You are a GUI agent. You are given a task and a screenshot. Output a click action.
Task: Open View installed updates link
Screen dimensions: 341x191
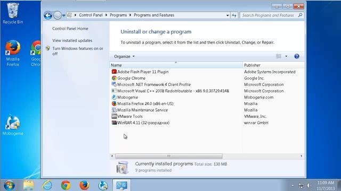tap(72, 40)
